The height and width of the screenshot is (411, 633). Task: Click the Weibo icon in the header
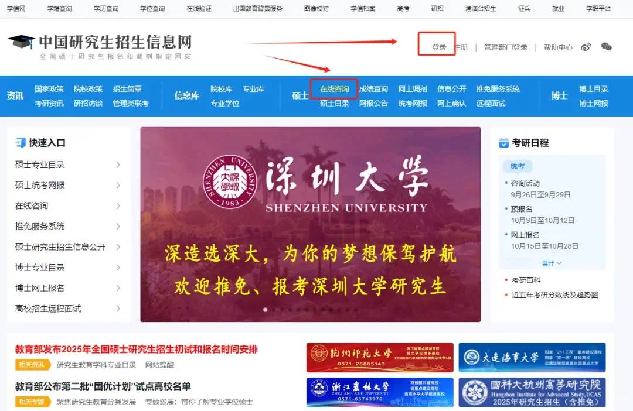pos(586,47)
